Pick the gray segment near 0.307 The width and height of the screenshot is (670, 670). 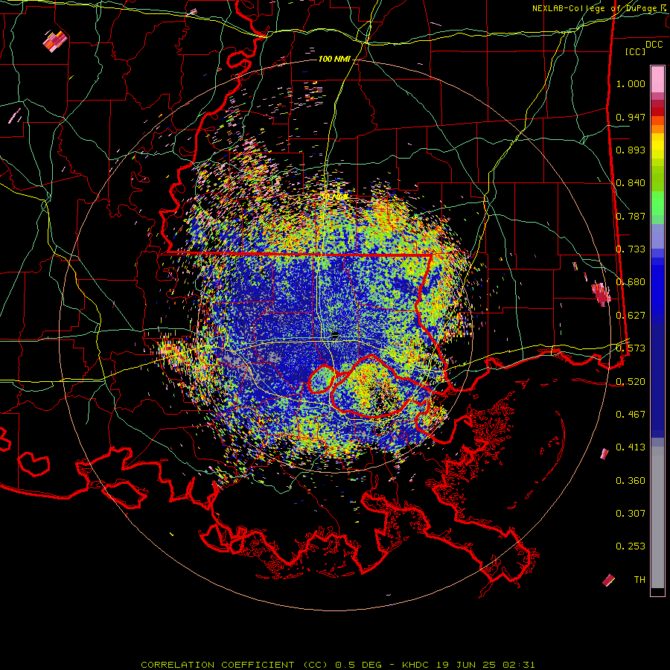[657, 517]
